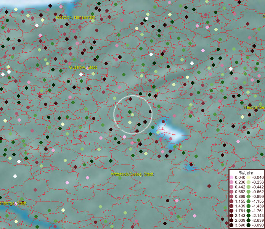Viewport: 265px width, 229px height.
Task: Select the legend value 1.439
Action: (x=240, y=206)
